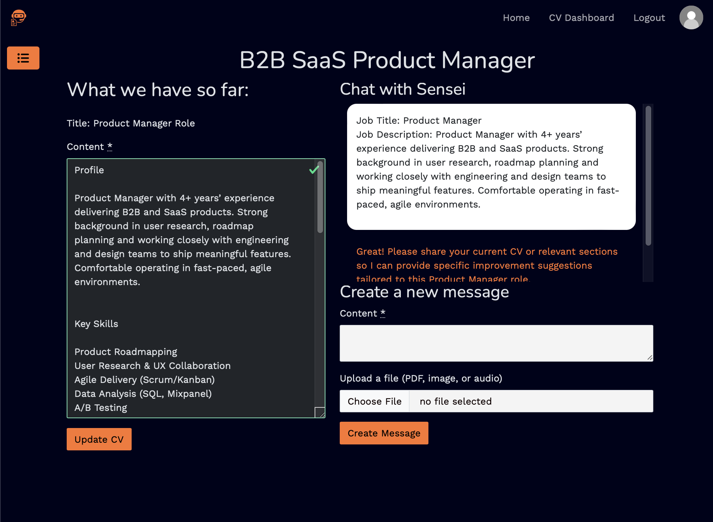This screenshot has width=713, height=522.
Task: Click the 'no file selected' area
Action: coord(455,401)
